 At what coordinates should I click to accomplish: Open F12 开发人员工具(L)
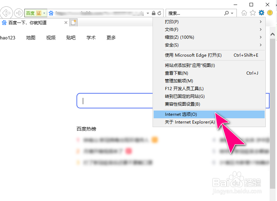coord(209,89)
